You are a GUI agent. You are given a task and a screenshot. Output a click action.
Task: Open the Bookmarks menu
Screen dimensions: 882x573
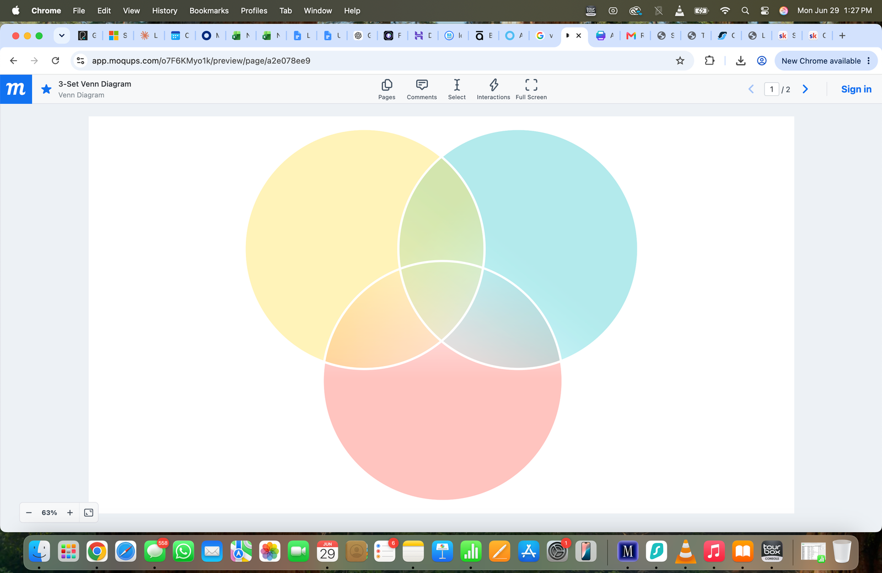(209, 10)
